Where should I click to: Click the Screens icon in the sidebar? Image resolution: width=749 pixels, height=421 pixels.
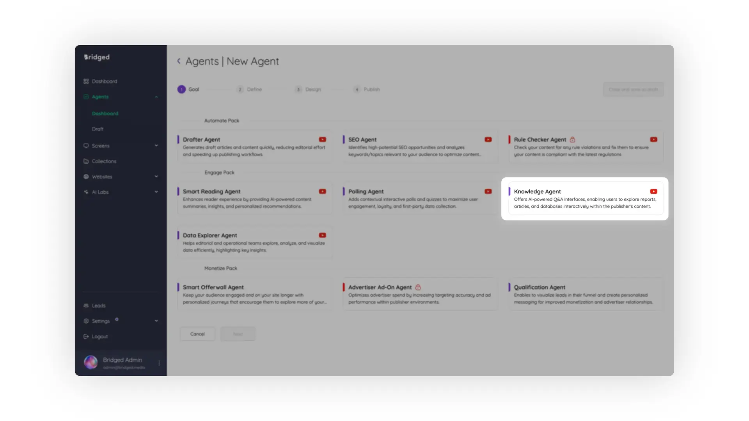[86, 145]
